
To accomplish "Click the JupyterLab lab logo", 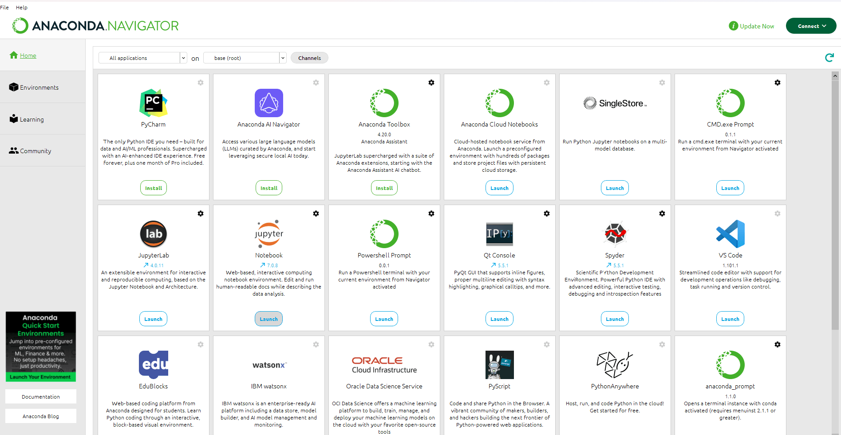I will [x=154, y=234].
